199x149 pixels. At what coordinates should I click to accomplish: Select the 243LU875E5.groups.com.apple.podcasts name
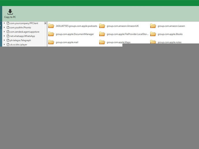pyautogui.click(x=76, y=26)
